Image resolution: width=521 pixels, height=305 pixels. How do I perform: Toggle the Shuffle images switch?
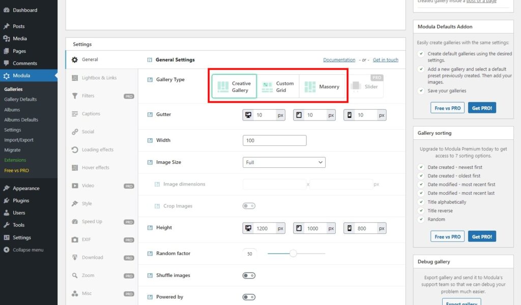[249, 276]
